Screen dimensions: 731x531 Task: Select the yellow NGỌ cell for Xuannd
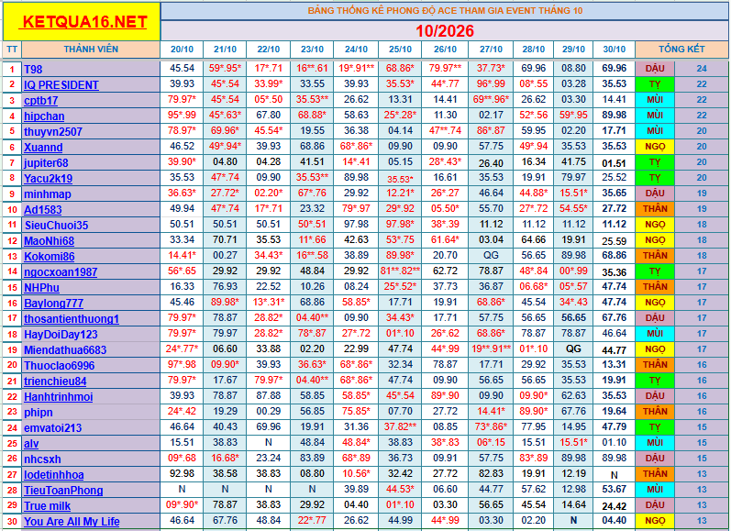(x=655, y=147)
